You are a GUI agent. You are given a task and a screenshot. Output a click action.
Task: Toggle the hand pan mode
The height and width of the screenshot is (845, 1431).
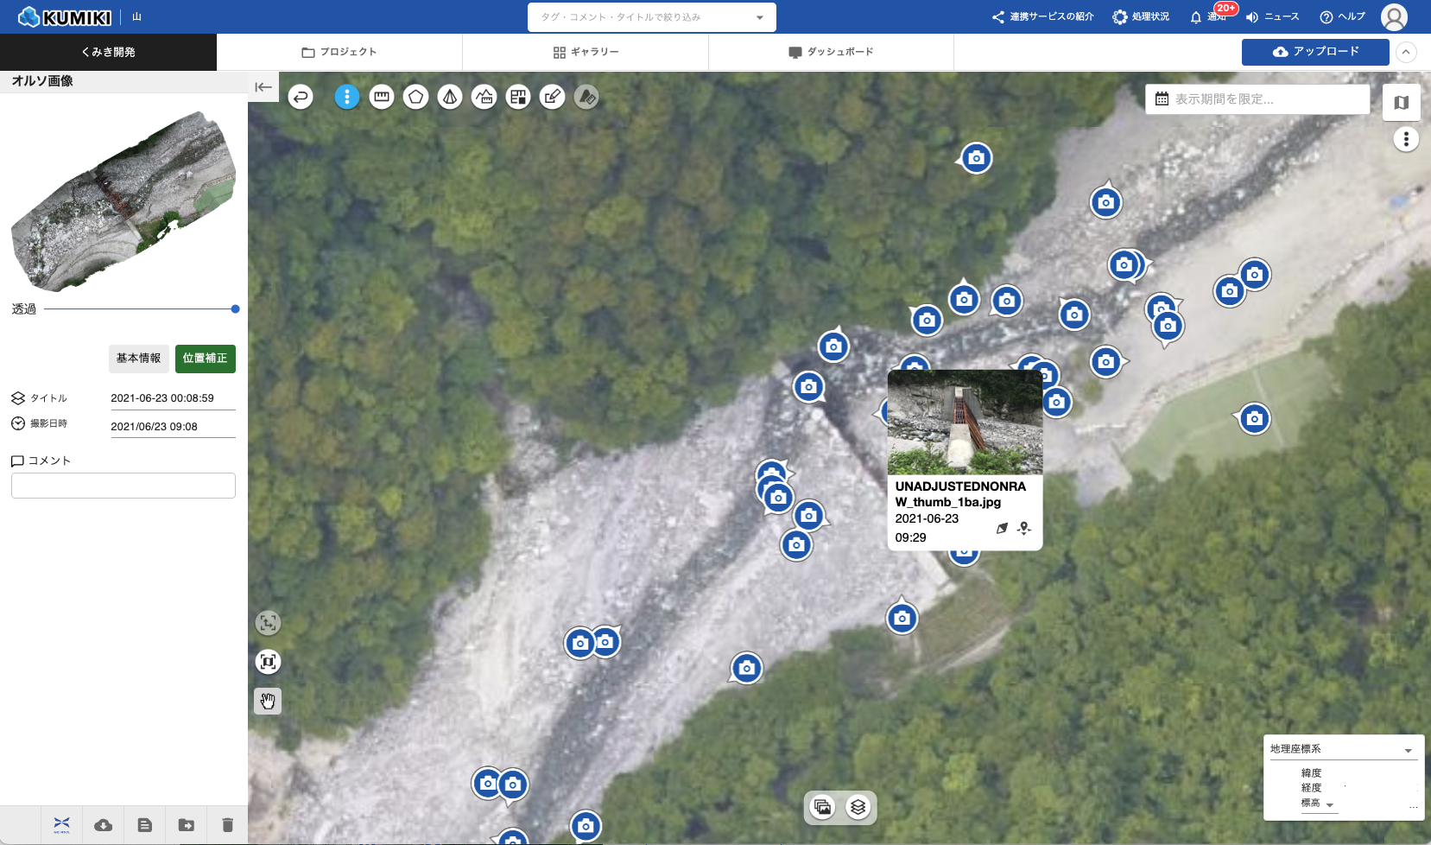click(268, 701)
